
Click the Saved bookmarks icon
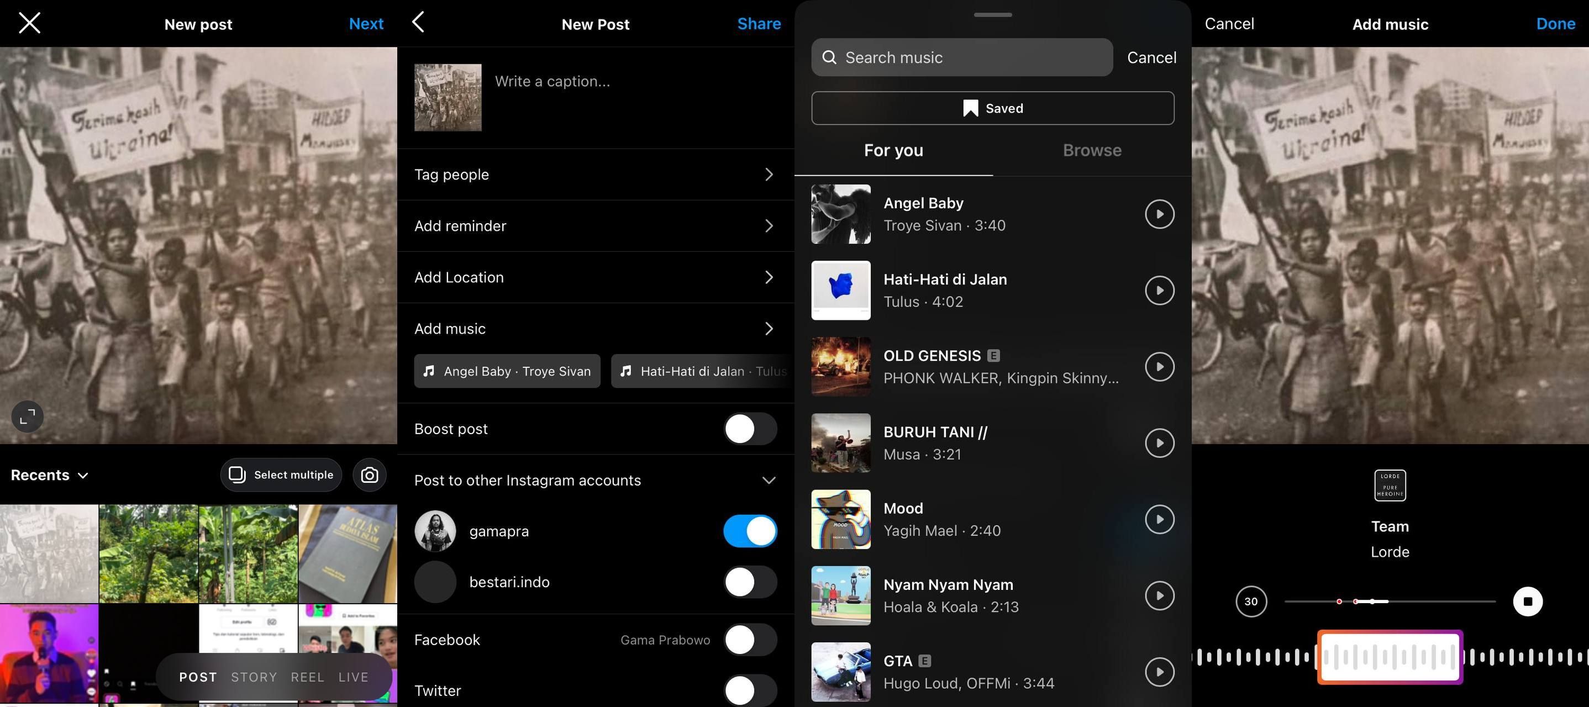[969, 107]
